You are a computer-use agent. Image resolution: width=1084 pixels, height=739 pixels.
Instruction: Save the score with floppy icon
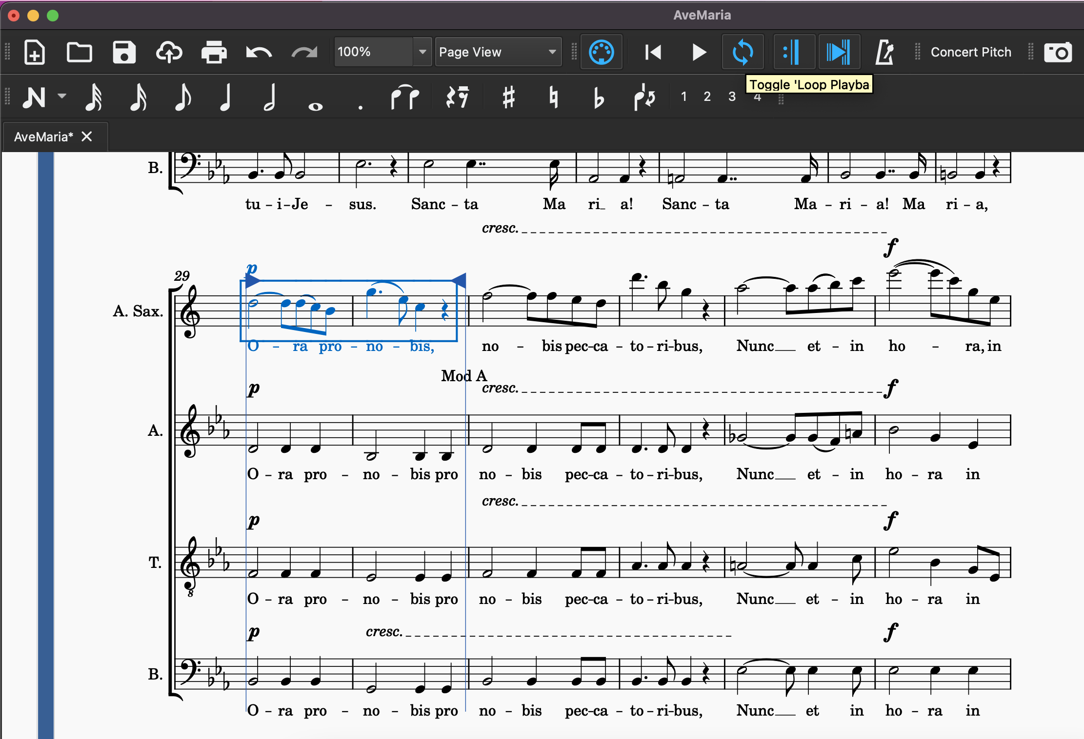(124, 52)
